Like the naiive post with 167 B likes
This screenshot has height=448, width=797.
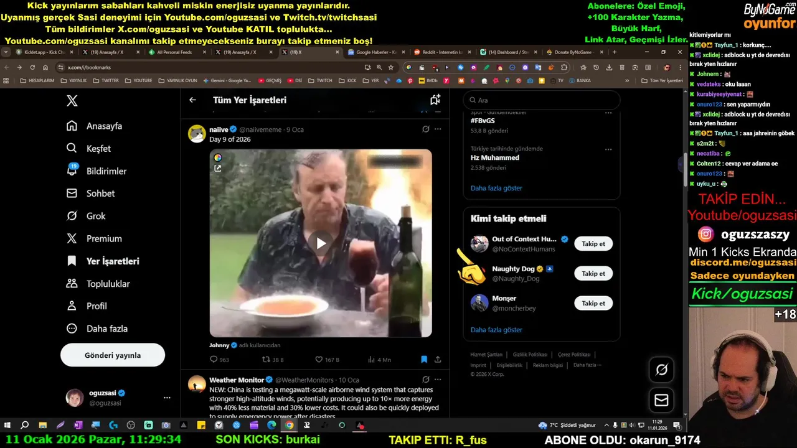[x=327, y=360]
